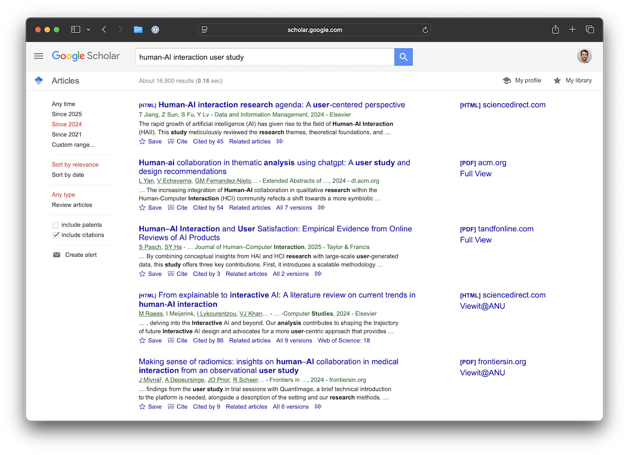The image size is (629, 455).
Task: Toggle the Safari sidebar icon
Action: pyautogui.click(x=75, y=29)
